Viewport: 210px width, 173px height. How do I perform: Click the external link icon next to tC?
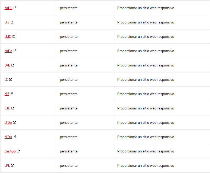(10, 79)
